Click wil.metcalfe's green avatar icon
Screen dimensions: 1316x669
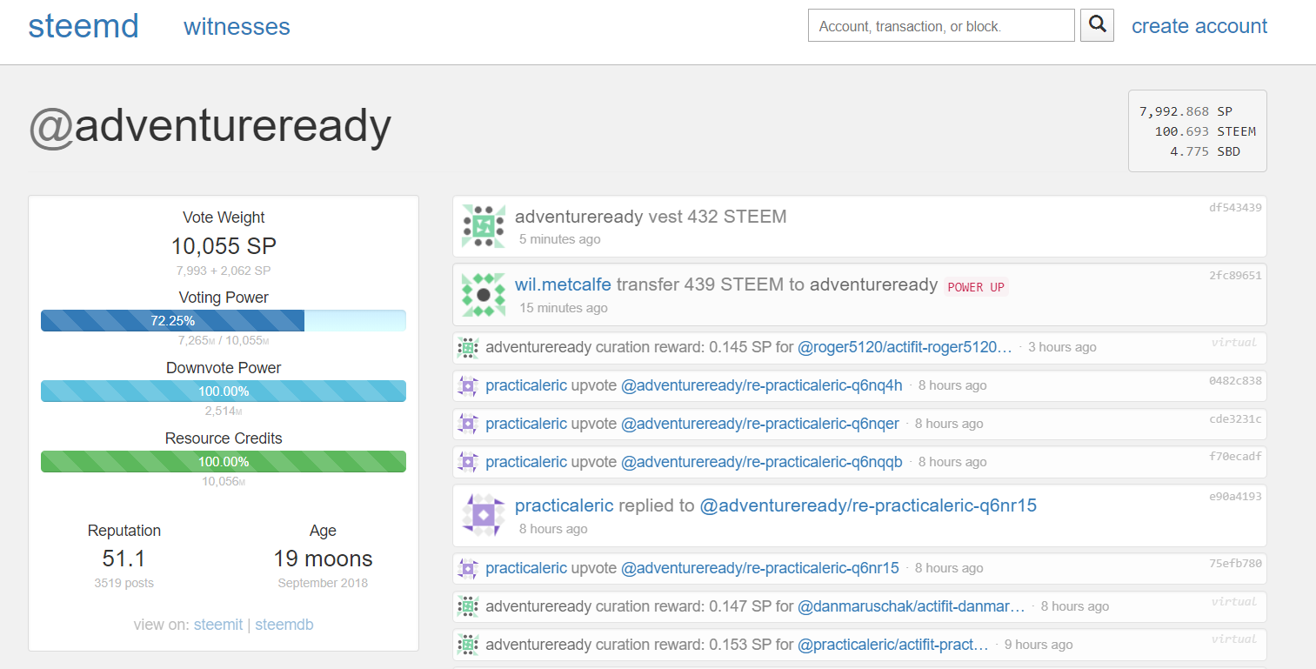point(484,295)
